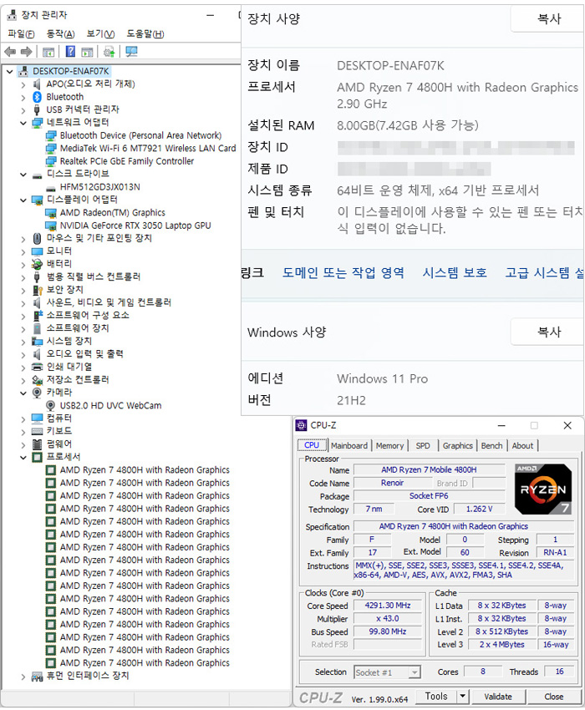Image resolution: width=585 pixels, height=710 pixels.
Task: Switch to the Bench tab in CPU-Z
Action: pos(491,446)
